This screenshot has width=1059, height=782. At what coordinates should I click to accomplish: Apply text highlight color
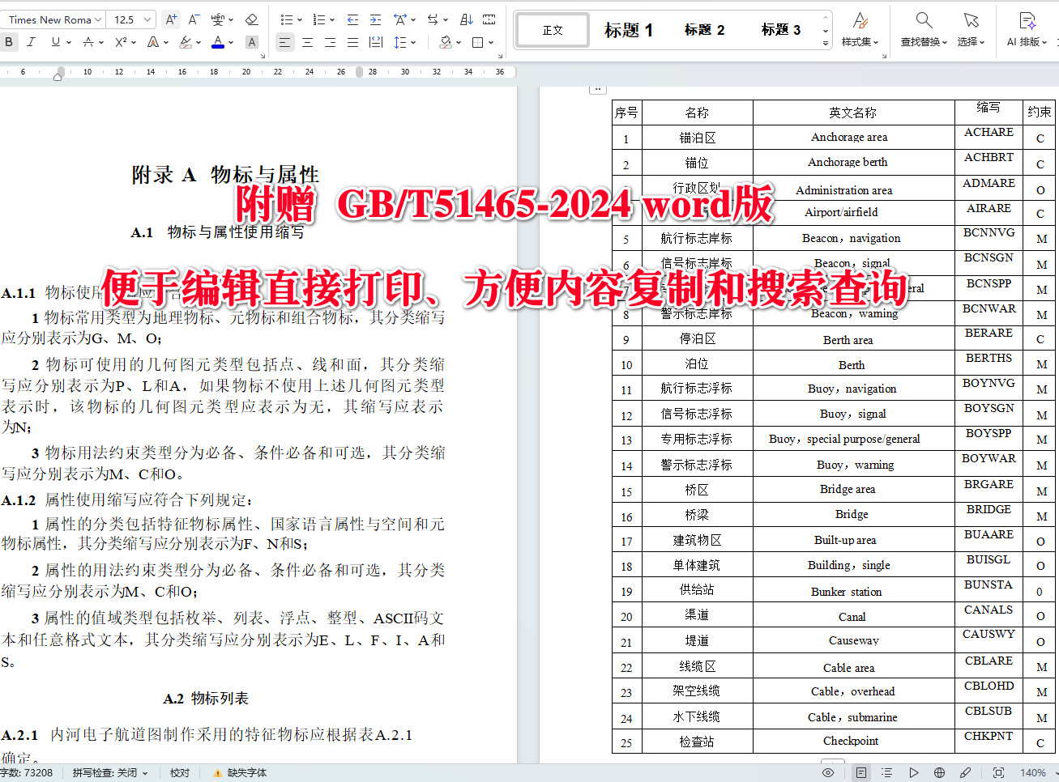tap(186, 42)
